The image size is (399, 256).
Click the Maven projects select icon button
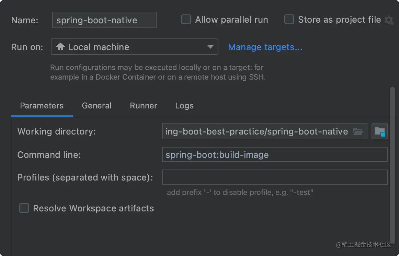coord(379,131)
